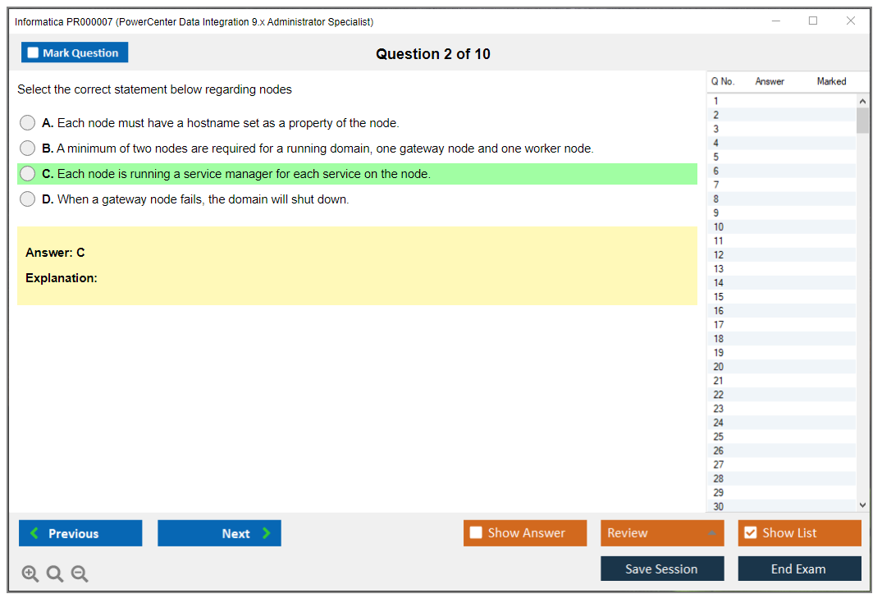
Task: Click the zoom reset magnifier icon
Action: [x=55, y=573]
